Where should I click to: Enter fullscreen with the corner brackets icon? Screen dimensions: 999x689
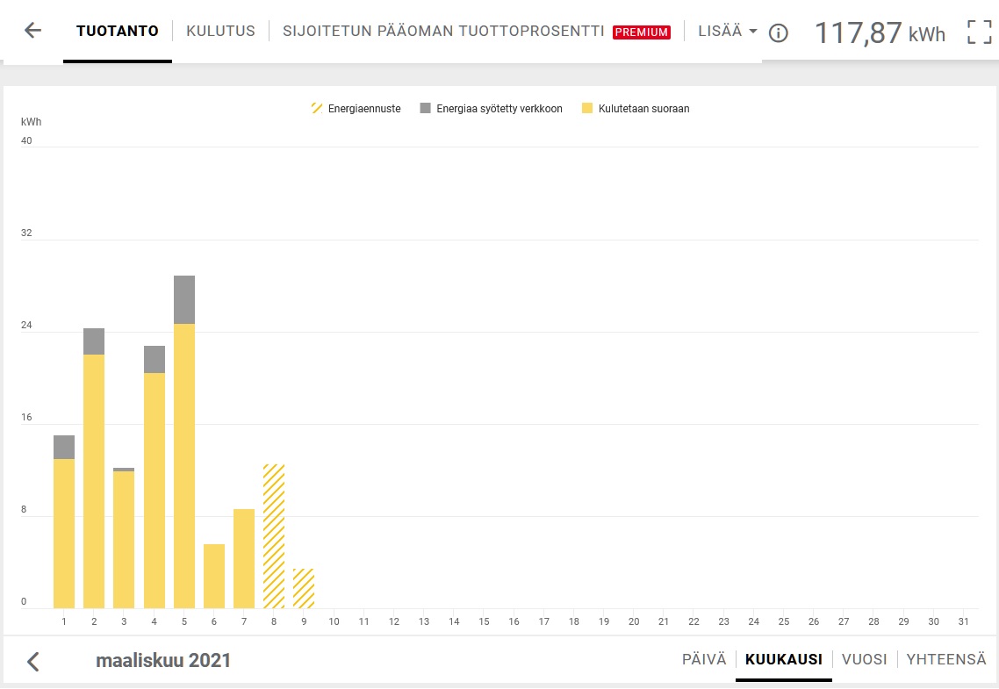[980, 32]
